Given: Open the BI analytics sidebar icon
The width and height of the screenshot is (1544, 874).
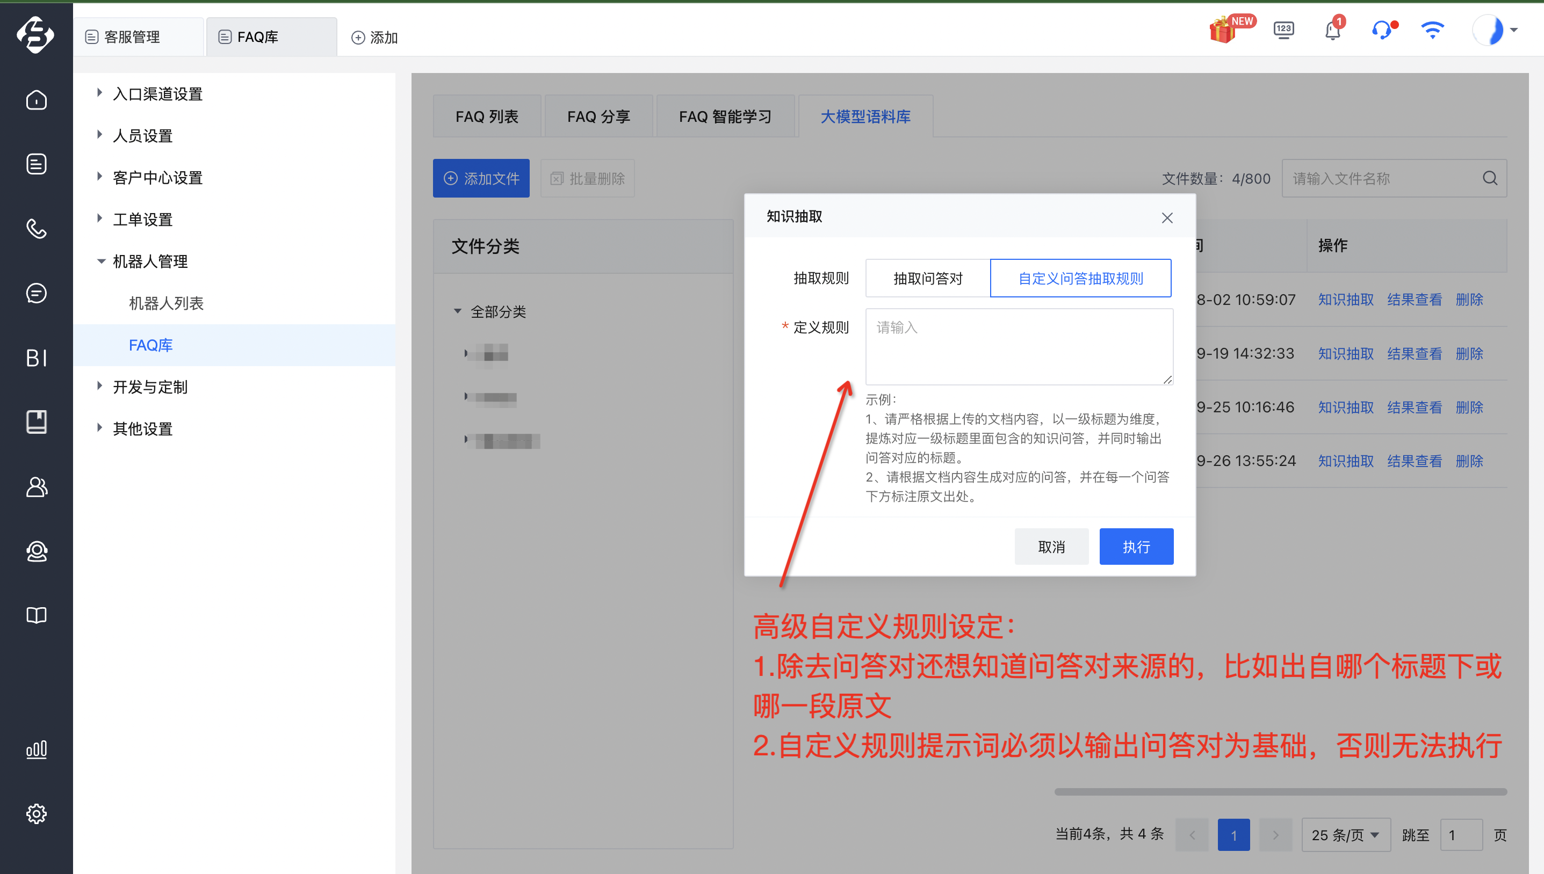Looking at the screenshot, I should (x=36, y=358).
